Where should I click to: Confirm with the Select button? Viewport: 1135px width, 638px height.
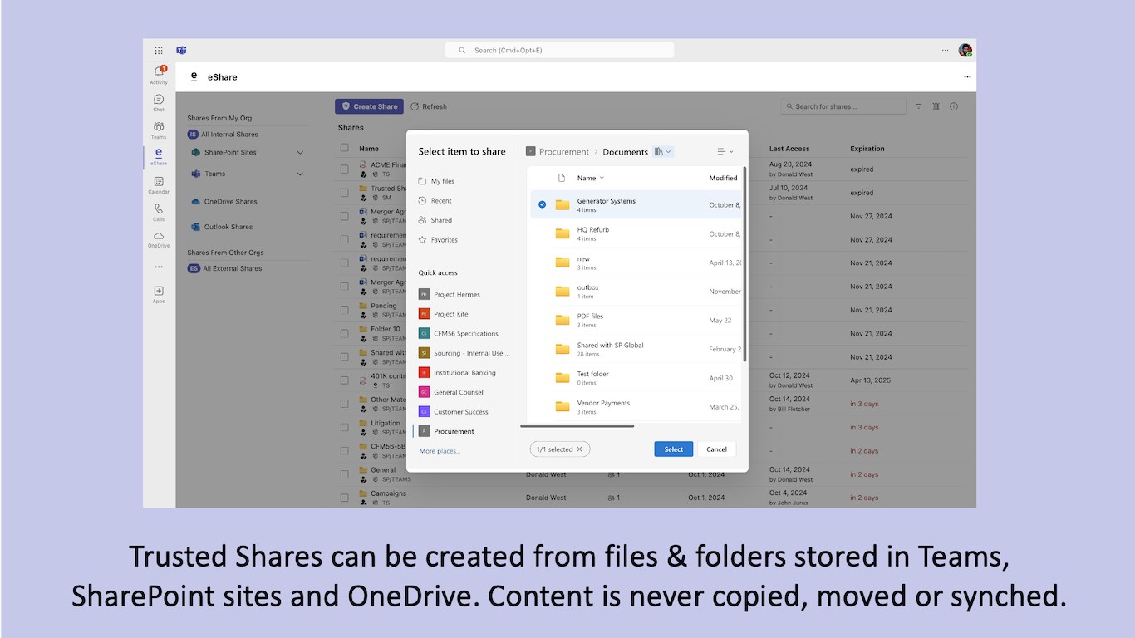(674, 449)
